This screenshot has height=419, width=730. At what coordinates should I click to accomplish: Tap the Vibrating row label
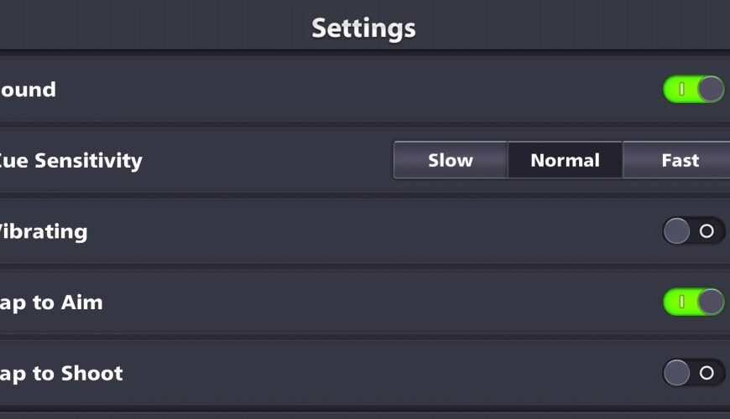44,231
